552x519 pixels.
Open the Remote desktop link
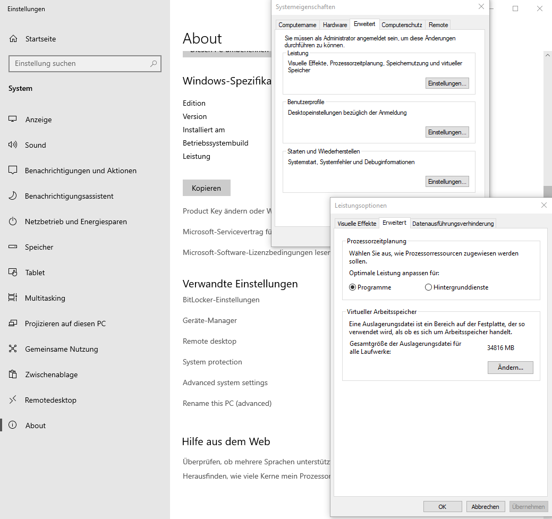[209, 341]
